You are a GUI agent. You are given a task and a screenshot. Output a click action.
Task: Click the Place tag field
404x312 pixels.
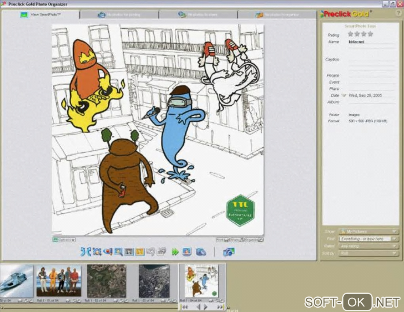click(371, 89)
